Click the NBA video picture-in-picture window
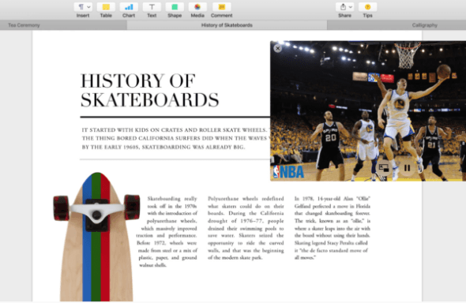Screen dimensions: 466x303 (x=368, y=111)
